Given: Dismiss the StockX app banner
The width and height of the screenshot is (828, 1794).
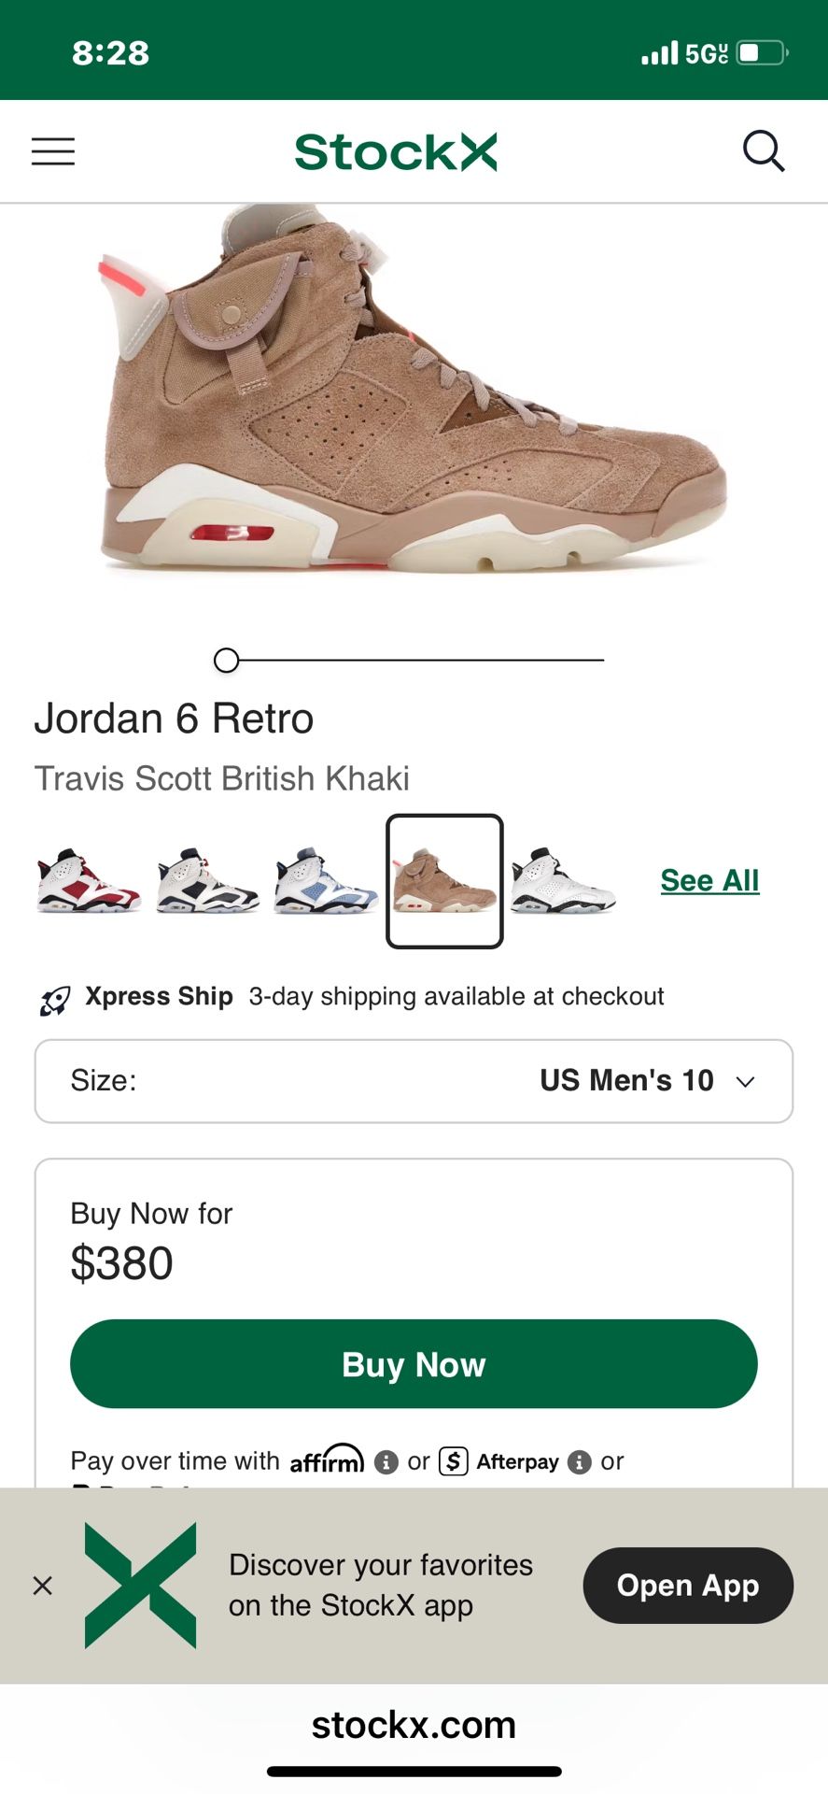Looking at the screenshot, I should tap(43, 1586).
